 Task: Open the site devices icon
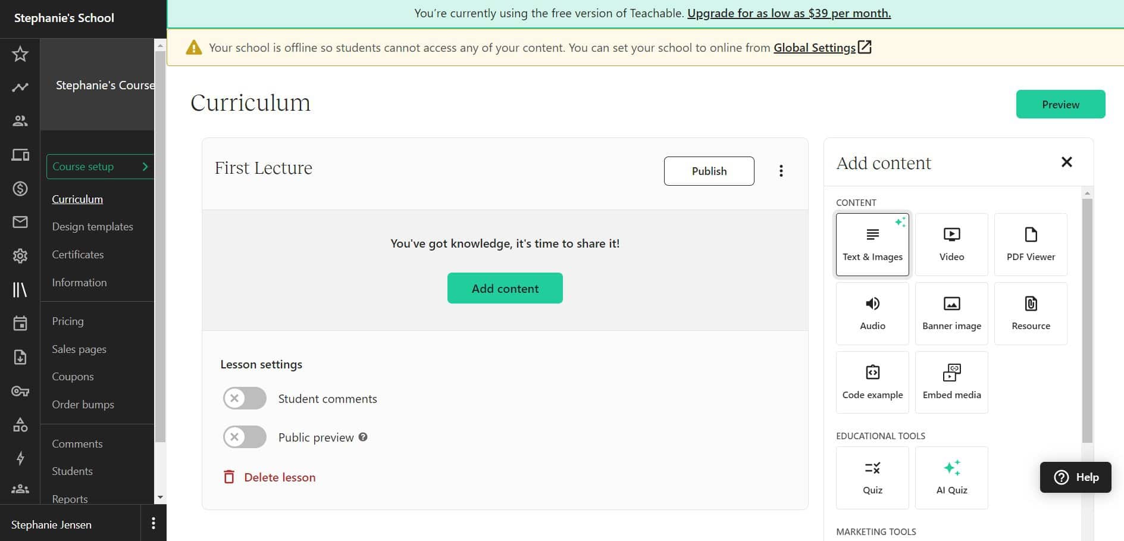click(20, 155)
